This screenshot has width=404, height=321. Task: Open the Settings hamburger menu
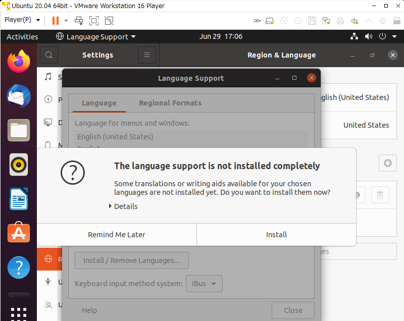point(147,55)
